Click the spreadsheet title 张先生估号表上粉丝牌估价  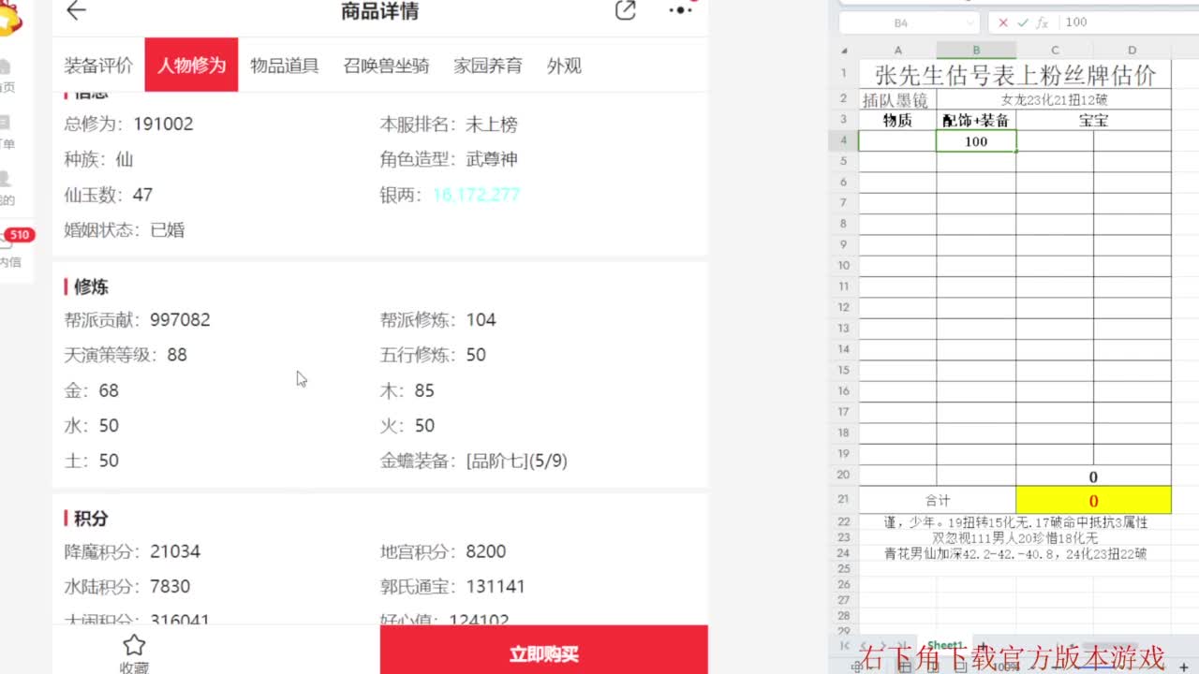[x=1014, y=75]
